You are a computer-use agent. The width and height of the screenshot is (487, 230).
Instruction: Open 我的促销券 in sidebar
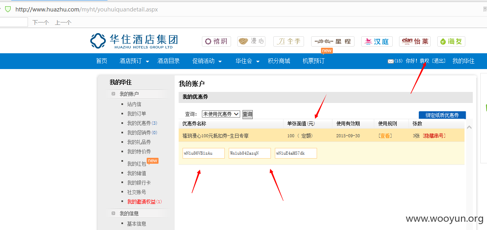pos(142,133)
